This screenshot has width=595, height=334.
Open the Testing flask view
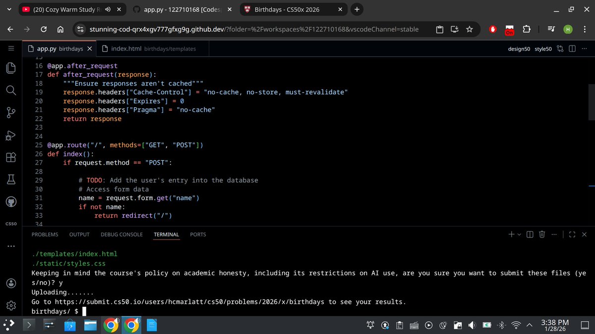(11, 180)
